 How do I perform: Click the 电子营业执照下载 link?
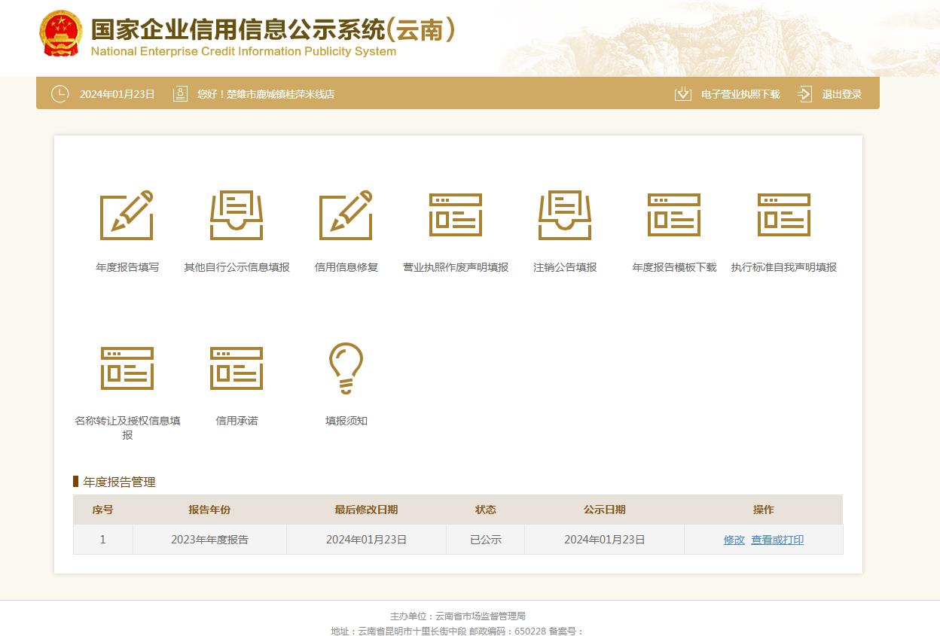pos(740,95)
